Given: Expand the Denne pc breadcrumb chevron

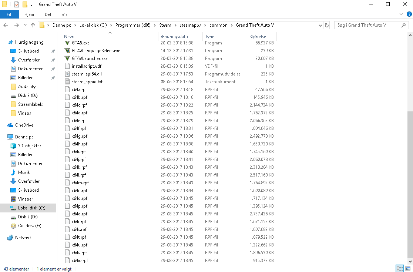Looking at the screenshot, I should pyautogui.click(x=75, y=25).
